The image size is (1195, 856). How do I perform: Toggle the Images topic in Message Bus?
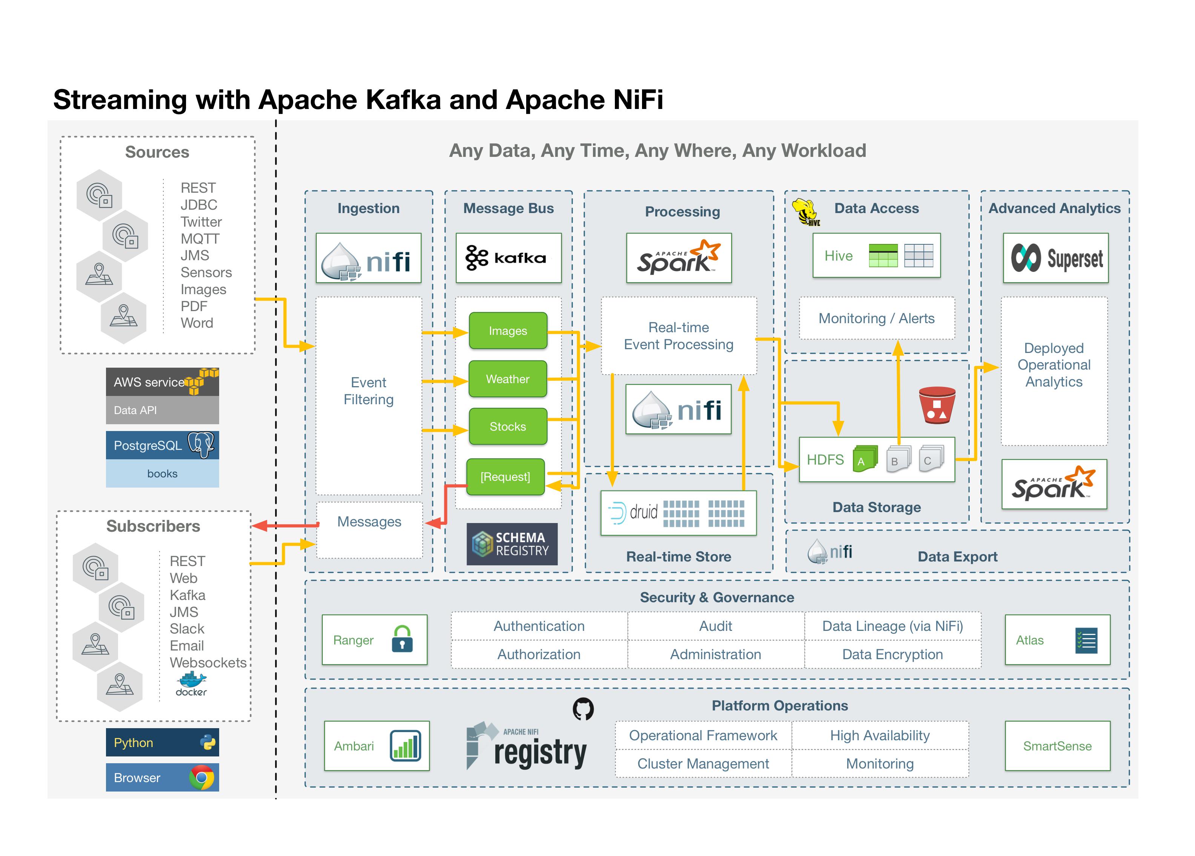pyautogui.click(x=507, y=331)
